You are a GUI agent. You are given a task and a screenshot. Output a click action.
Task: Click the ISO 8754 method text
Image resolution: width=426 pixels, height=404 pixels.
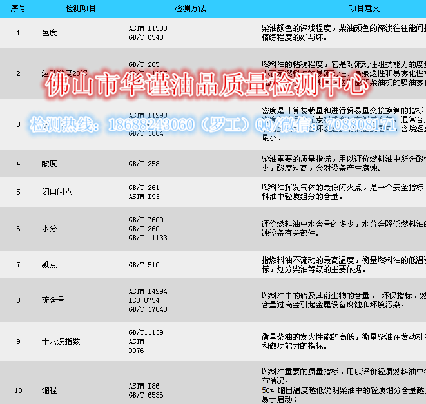pyautogui.click(x=144, y=300)
